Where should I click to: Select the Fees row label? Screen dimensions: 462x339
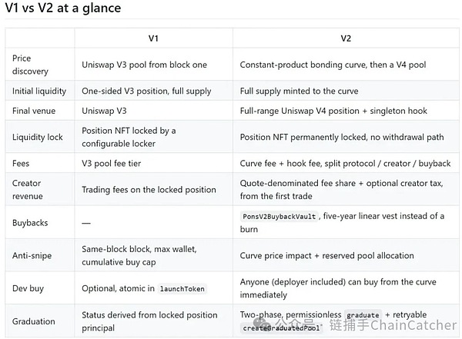(21, 164)
